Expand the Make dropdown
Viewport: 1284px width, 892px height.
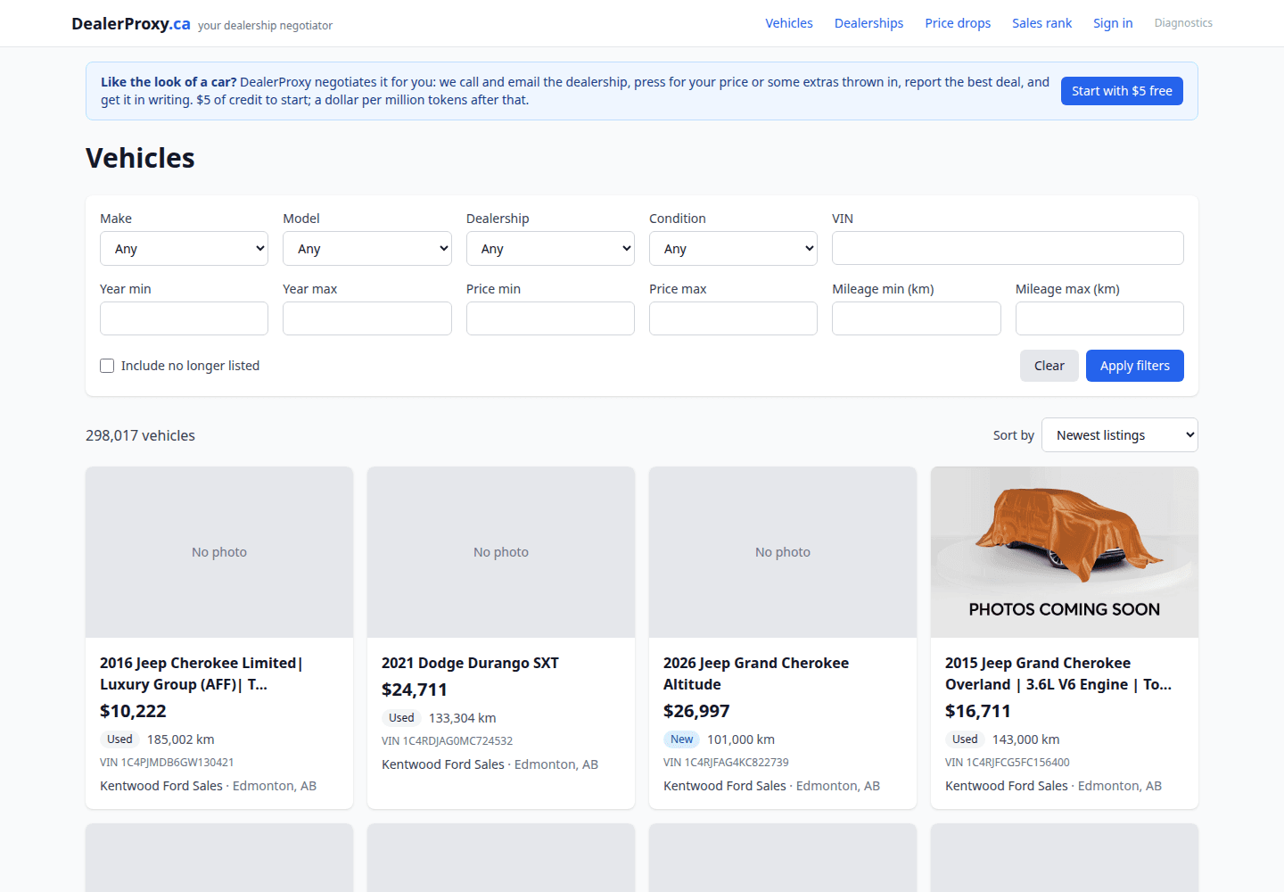click(x=184, y=249)
